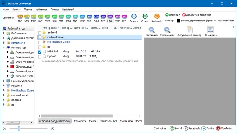Viewport: 237px width, 133px height.
Task: Open the Перейти dropdown
Action: pos(173,15)
